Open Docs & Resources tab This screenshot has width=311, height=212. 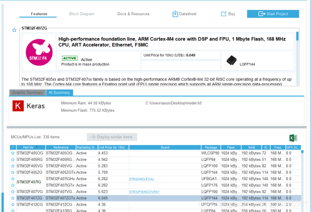tap(133, 14)
